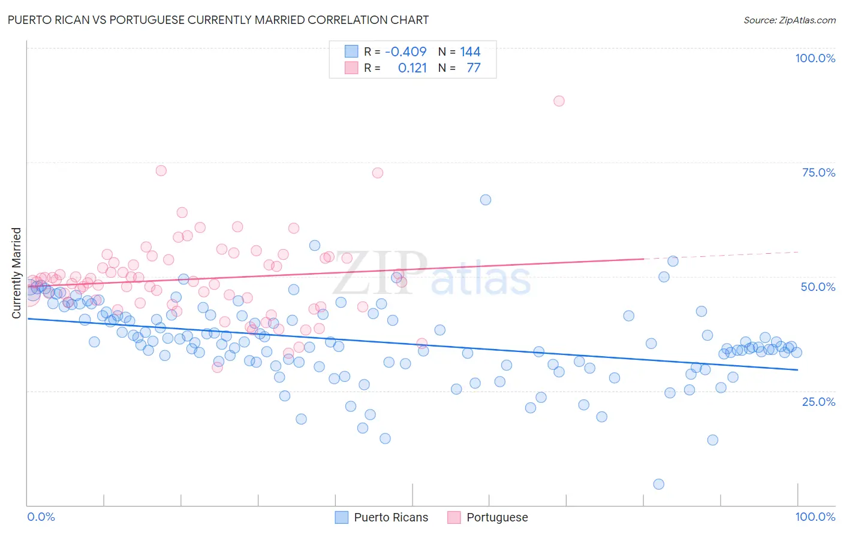Click the -0.409 correlation value
This screenshot has height=534, width=843.
click(406, 51)
